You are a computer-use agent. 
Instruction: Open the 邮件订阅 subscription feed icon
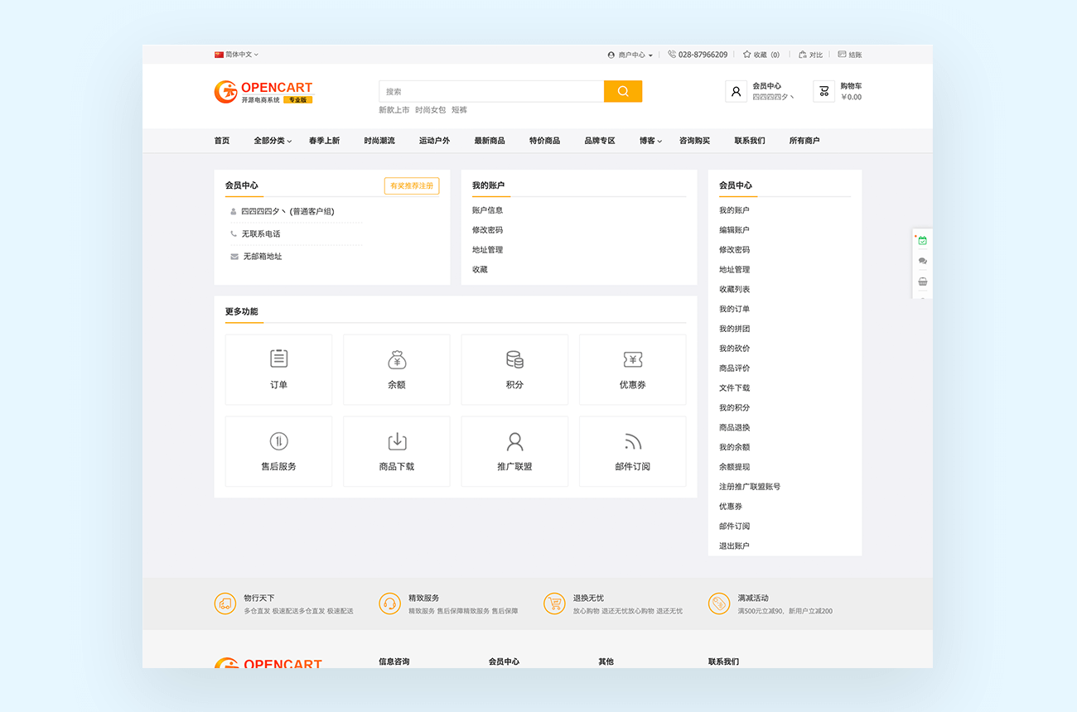click(x=632, y=441)
